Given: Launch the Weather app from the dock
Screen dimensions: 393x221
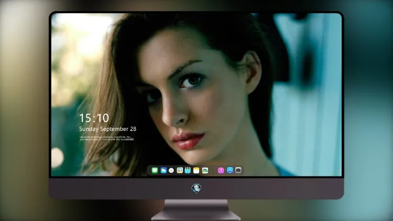Looking at the screenshot, I should click(x=163, y=170).
